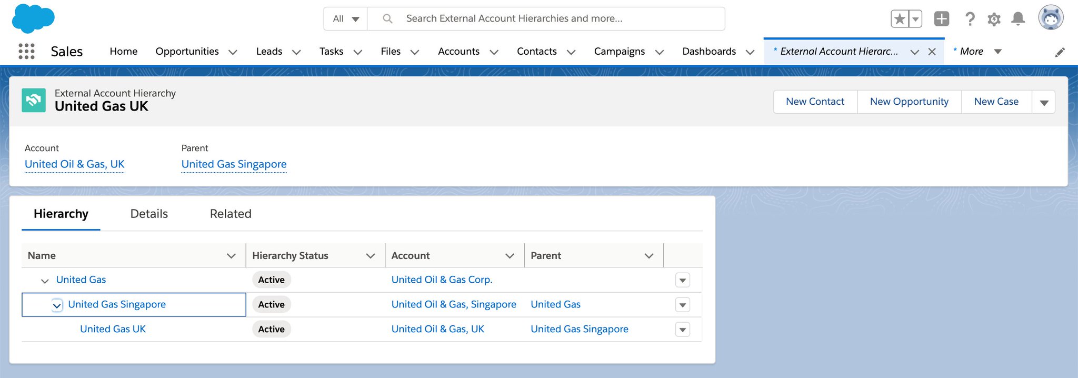The height and width of the screenshot is (378, 1078).
Task: Open the Leads tab
Action: [x=269, y=51]
